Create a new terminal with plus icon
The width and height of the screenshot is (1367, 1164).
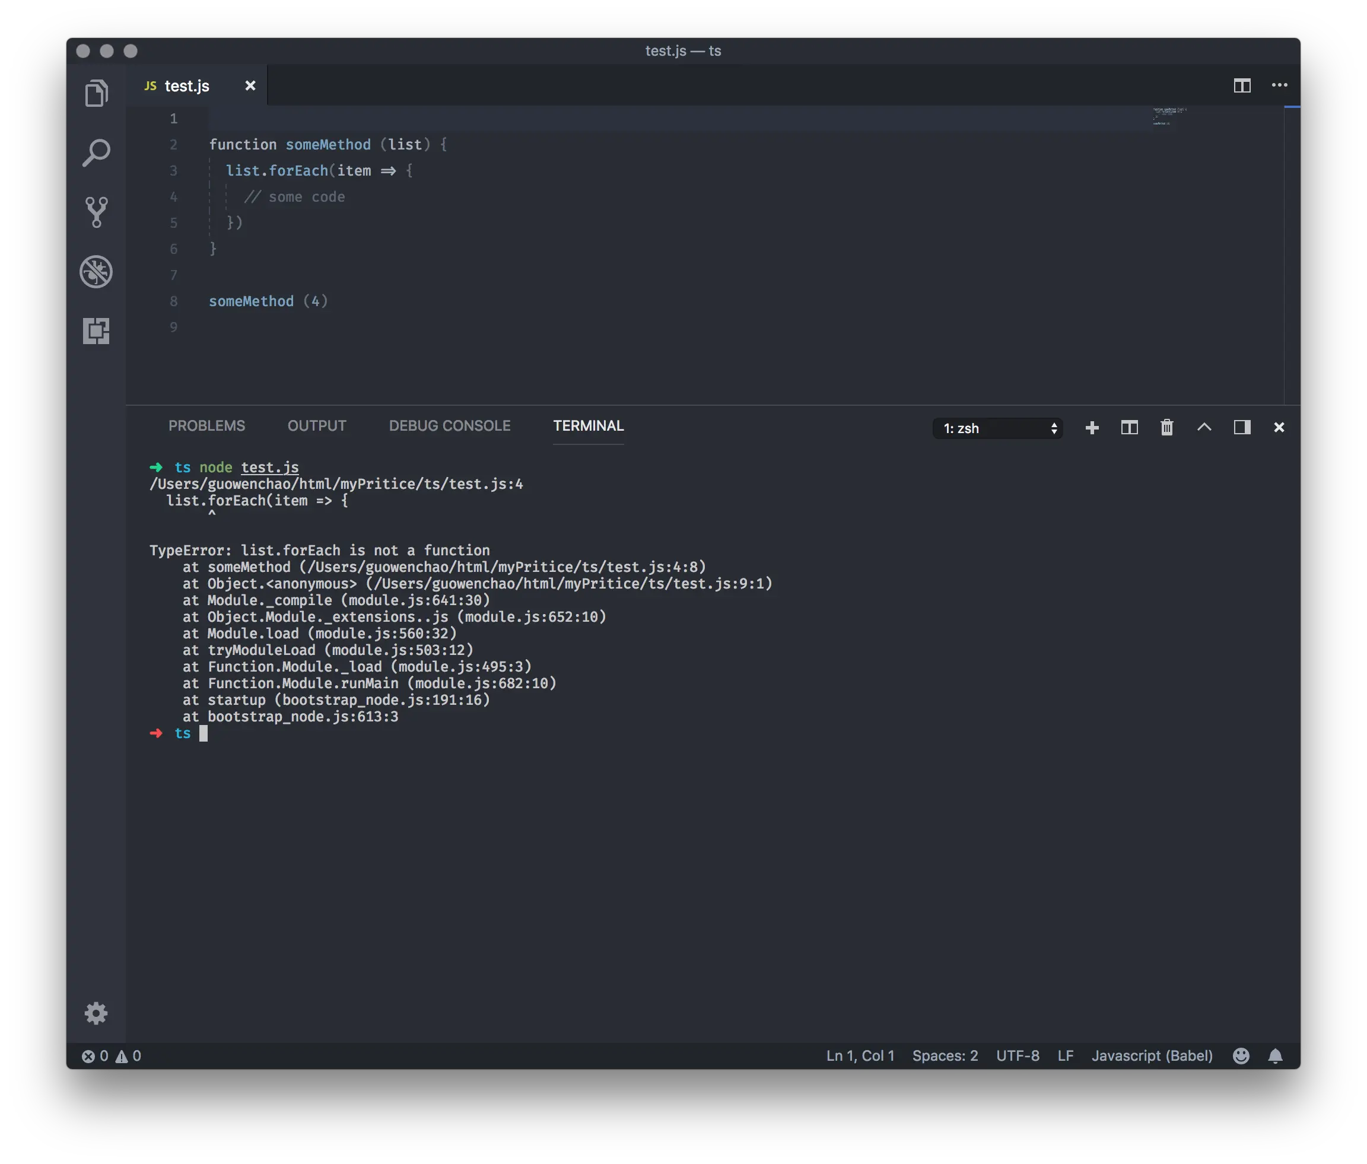click(x=1092, y=428)
